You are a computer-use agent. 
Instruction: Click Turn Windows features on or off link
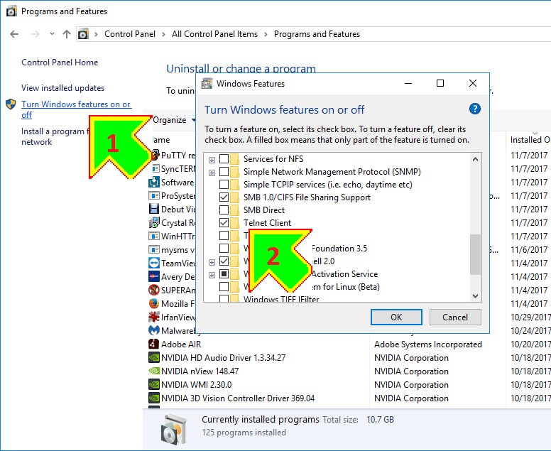[76, 109]
